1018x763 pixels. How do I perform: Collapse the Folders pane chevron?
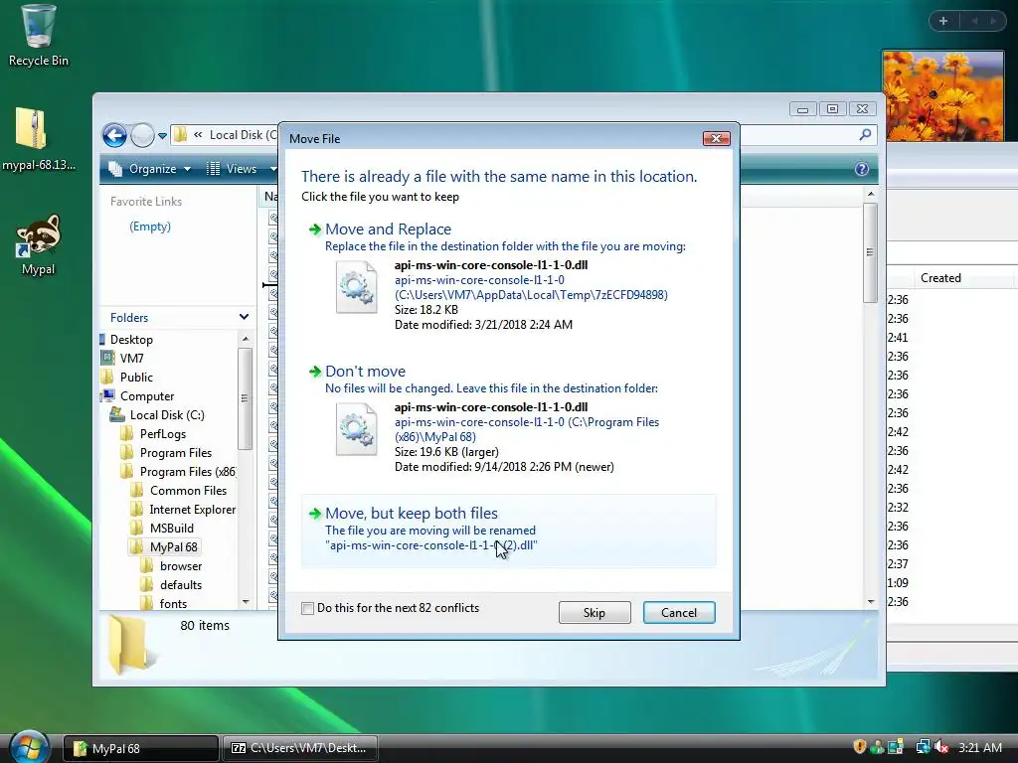pos(244,317)
